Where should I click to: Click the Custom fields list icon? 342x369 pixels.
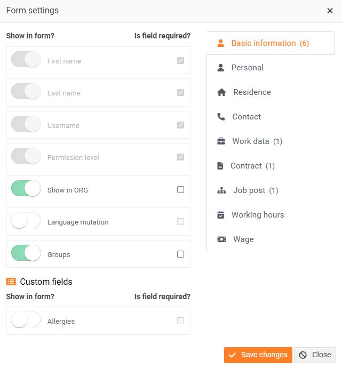click(x=11, y=282)
